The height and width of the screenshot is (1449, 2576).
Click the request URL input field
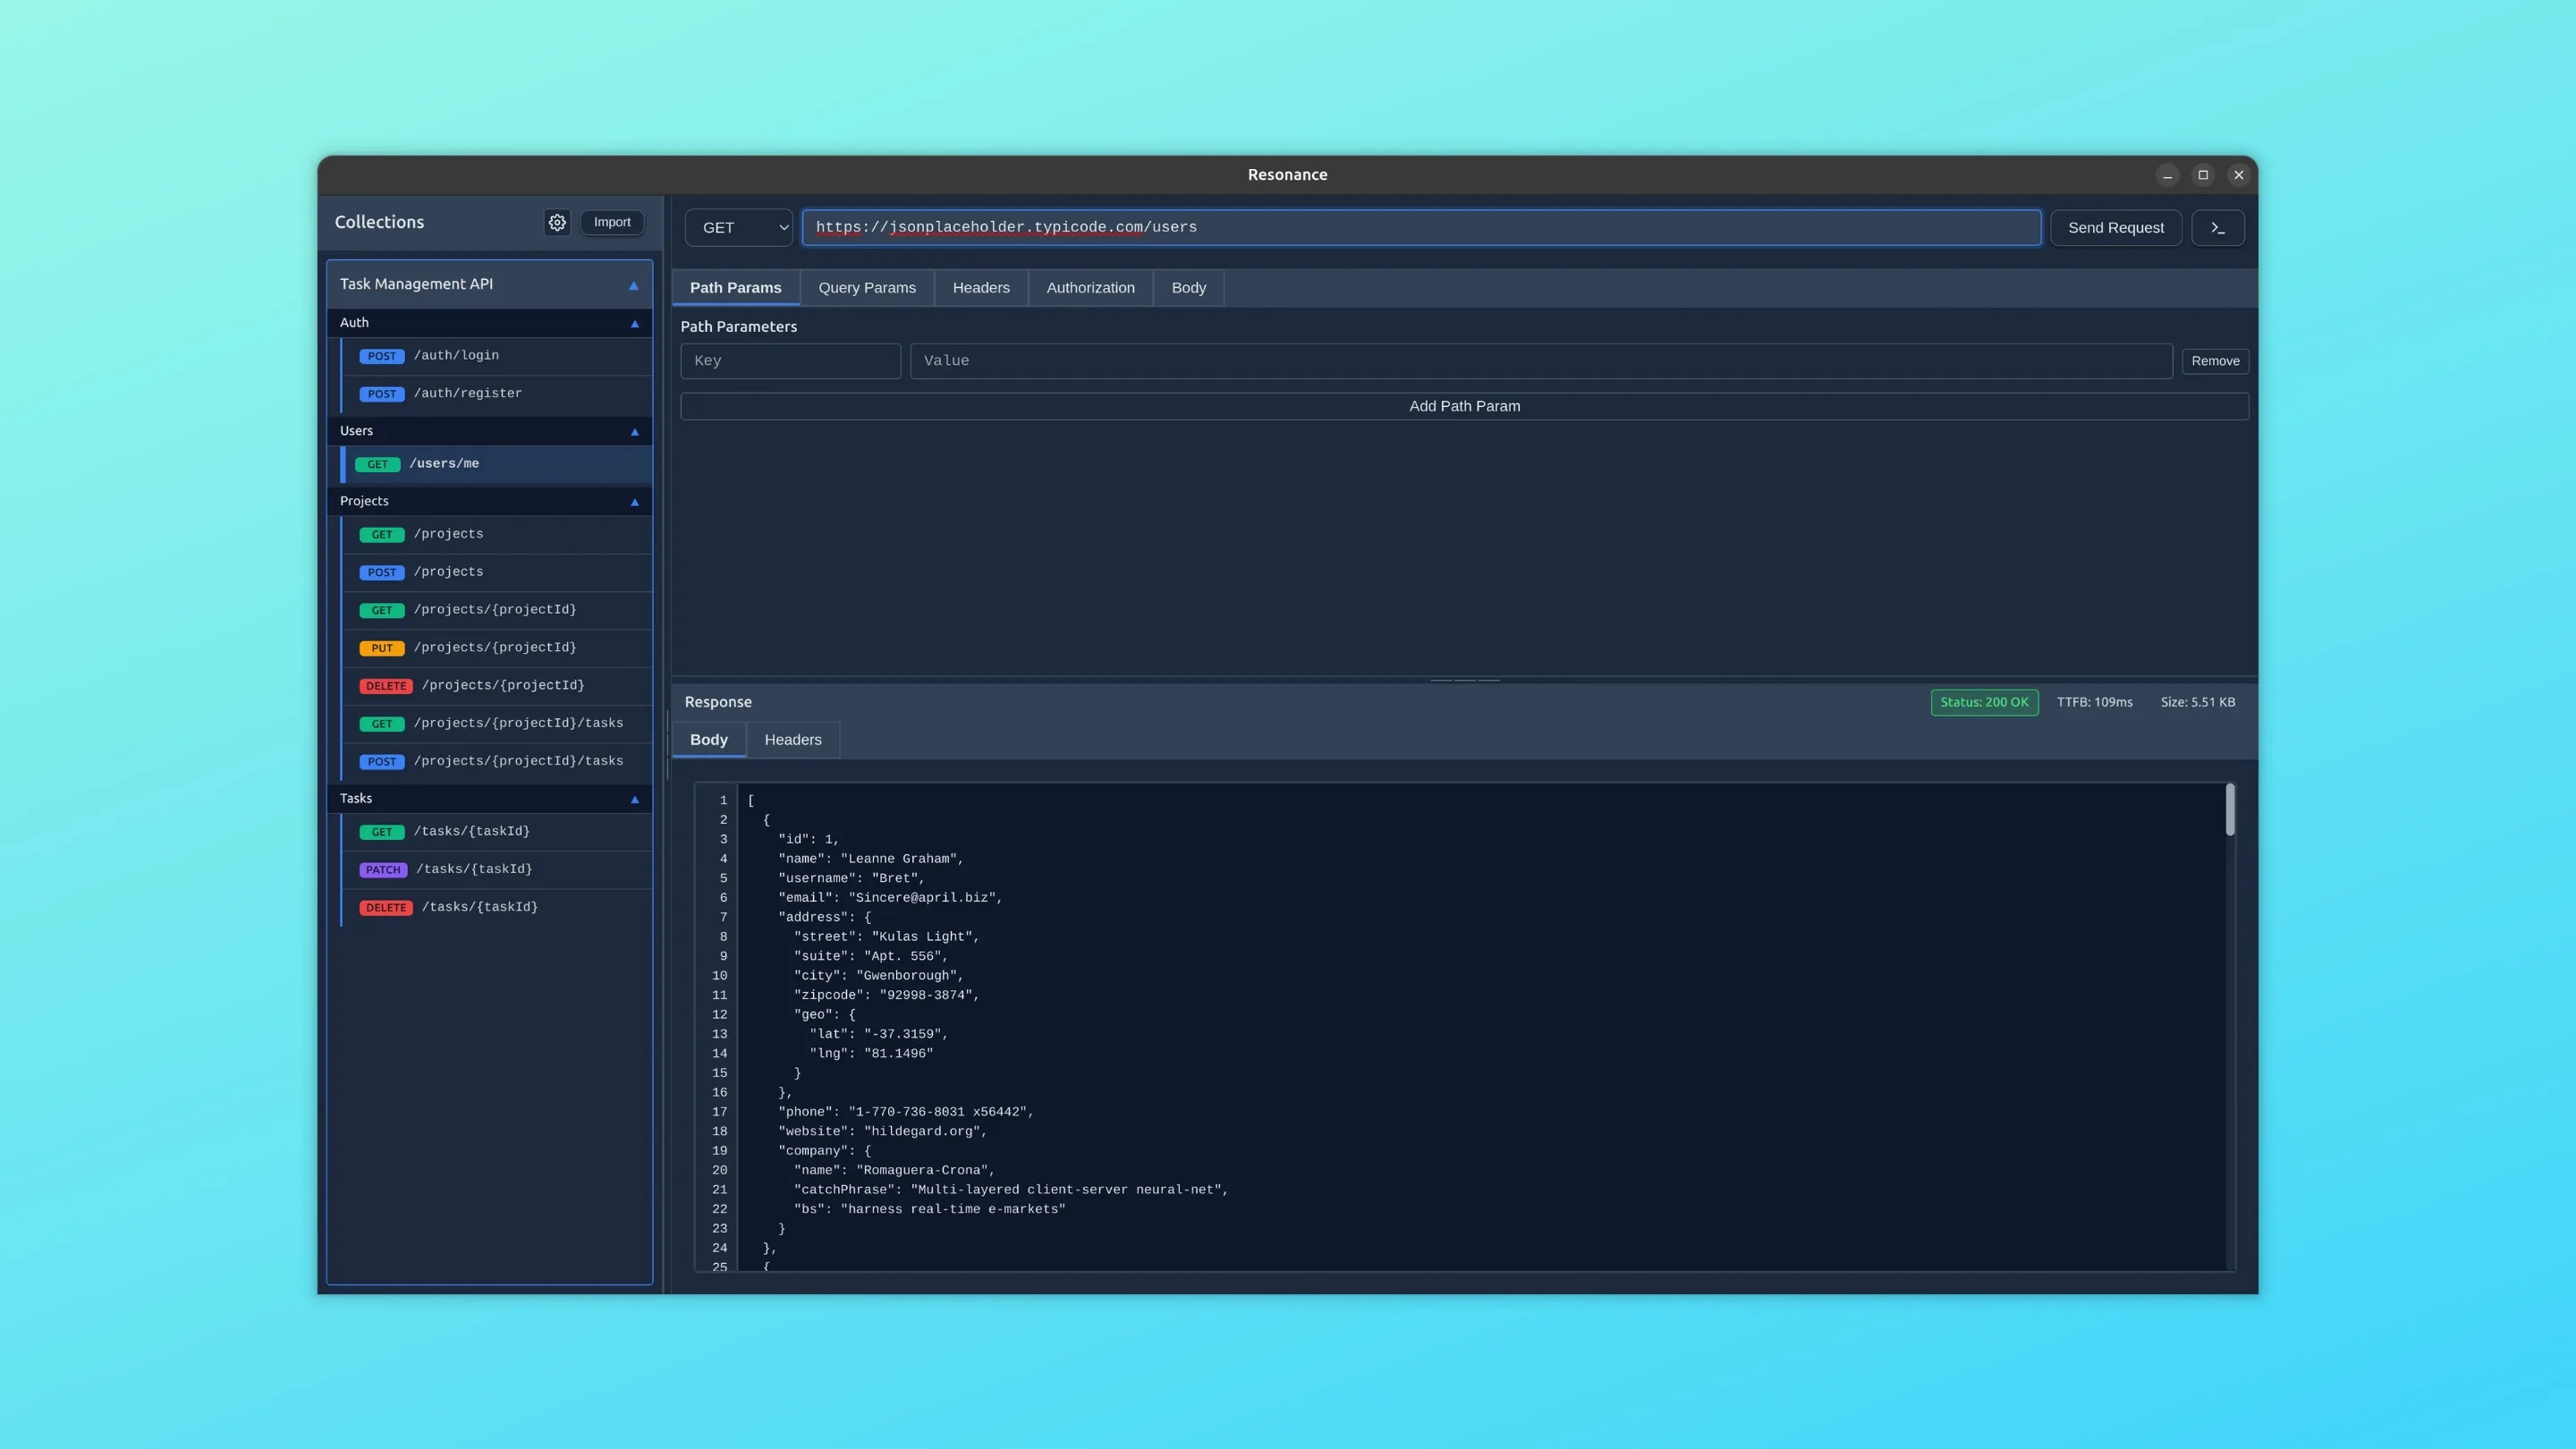pos(1420,227)
